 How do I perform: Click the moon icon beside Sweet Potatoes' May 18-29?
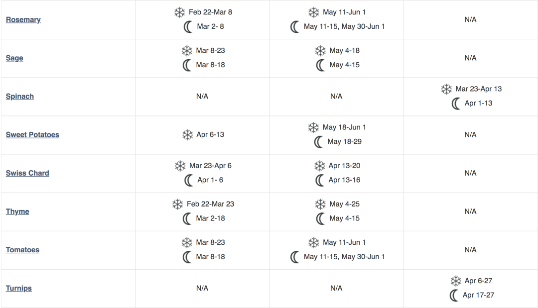(319, 142)
